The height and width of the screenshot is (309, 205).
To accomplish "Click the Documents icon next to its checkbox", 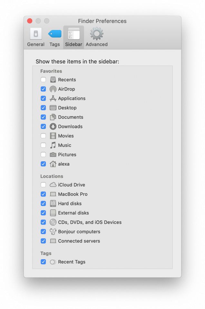I will click(x=52, y=117).
